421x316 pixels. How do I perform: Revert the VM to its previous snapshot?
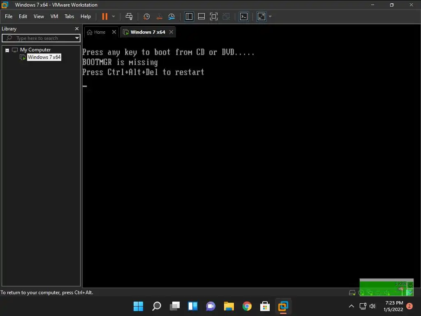click(159, 16)
